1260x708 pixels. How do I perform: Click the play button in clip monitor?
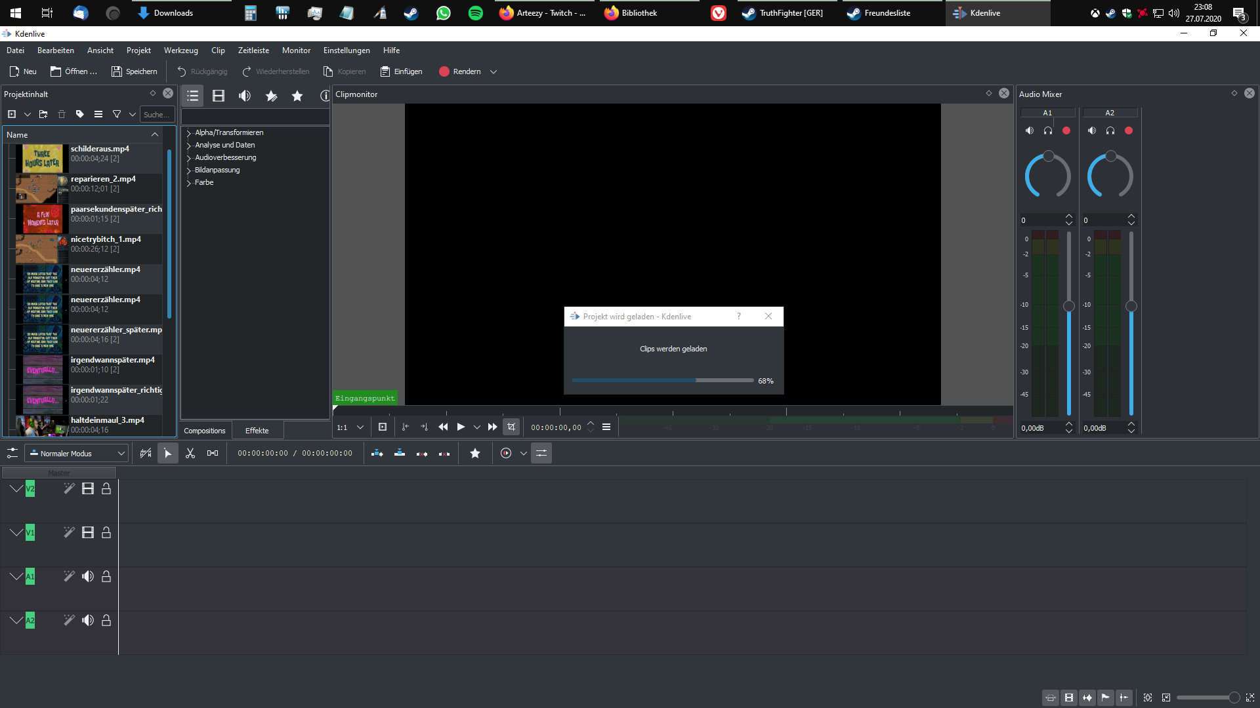pos(461,427)
